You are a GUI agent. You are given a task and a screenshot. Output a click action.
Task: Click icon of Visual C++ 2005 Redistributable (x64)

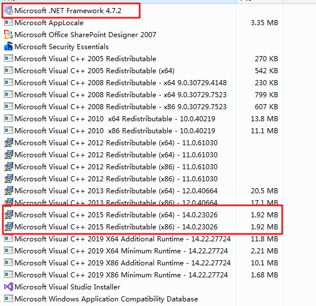(9, 70)
